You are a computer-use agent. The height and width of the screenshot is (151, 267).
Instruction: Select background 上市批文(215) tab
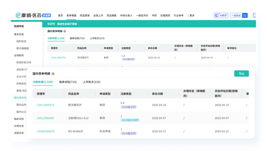(x=97, y=38)
